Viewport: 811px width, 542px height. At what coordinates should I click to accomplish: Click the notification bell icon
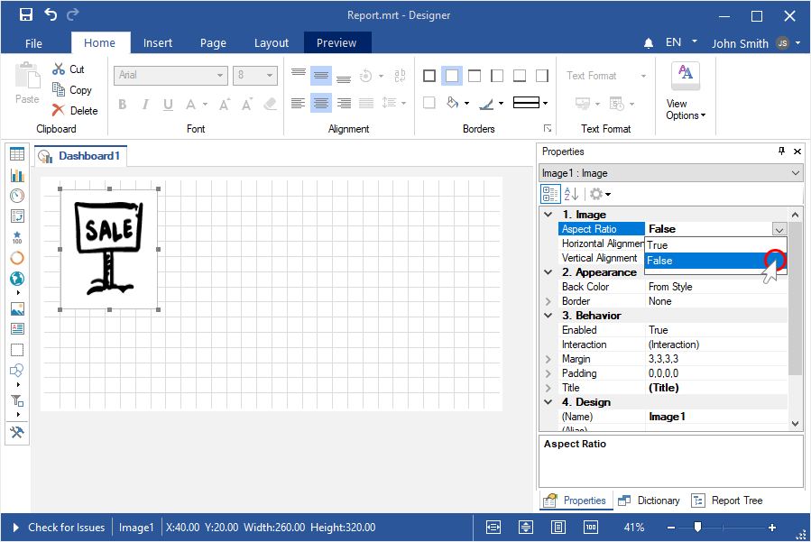pos(649,43)
